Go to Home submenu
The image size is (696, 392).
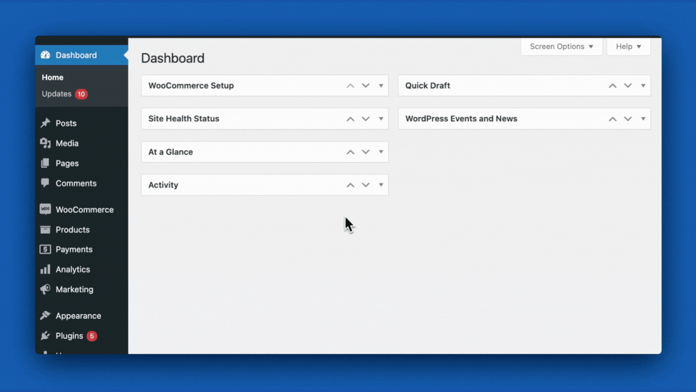[x=53, y=77]
